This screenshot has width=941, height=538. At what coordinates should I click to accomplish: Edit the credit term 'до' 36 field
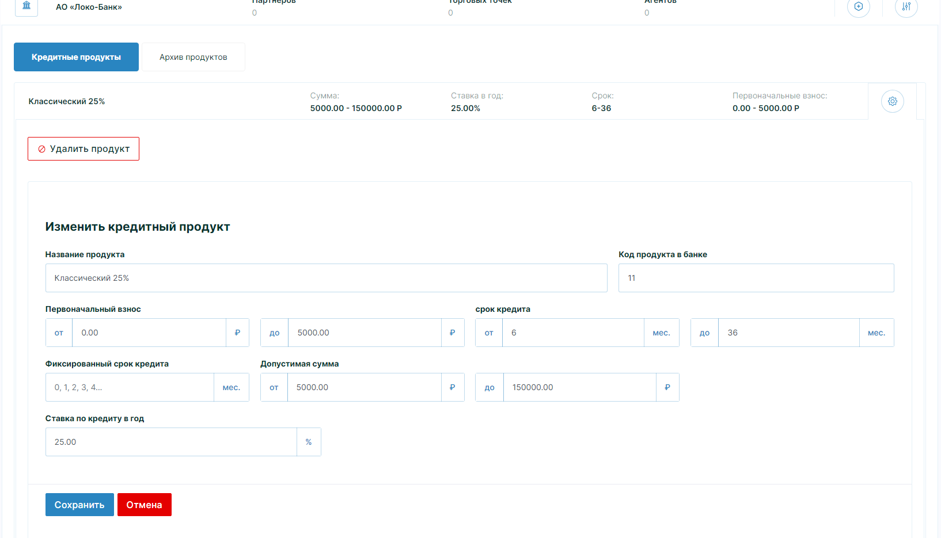pyautogui.click(x=788, y=333)
